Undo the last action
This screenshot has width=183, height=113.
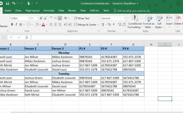click(14, 3)
